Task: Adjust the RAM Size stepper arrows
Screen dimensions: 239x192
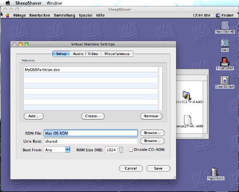Action: click(x=121, y=150)
